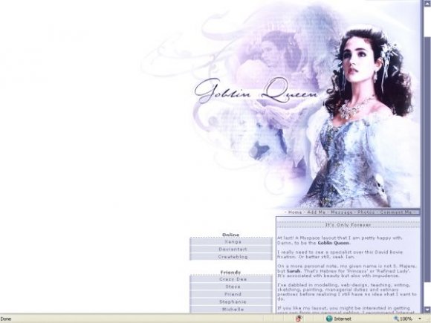
Task: Click the scrollbar up arrow
Action: coord(427,3)
